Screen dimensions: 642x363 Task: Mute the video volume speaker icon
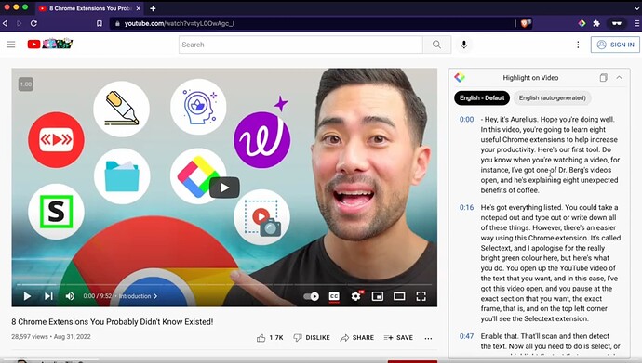pos(70,296)
